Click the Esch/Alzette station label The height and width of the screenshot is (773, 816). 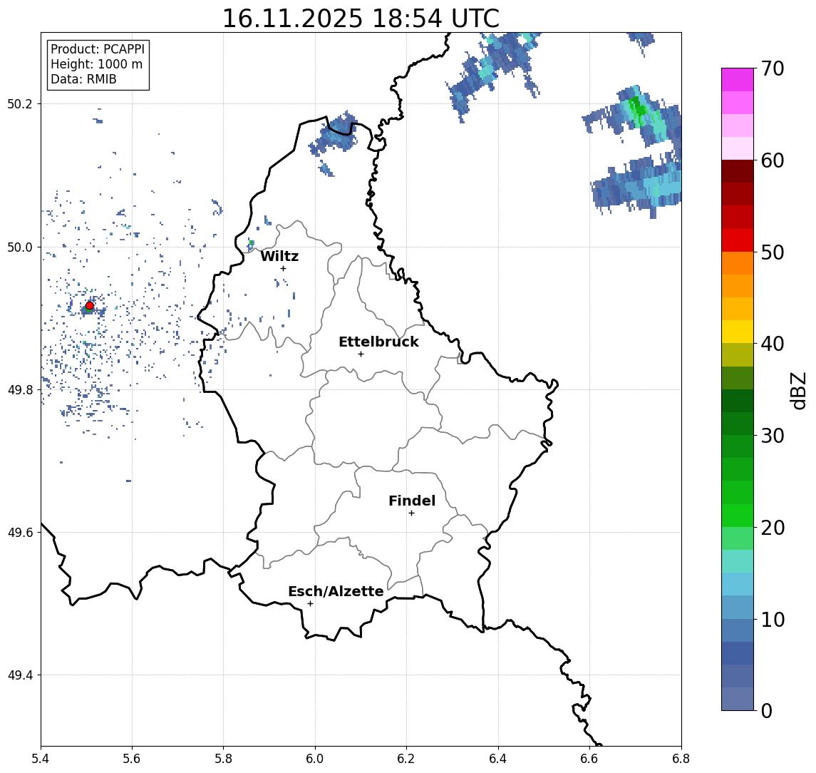336,591
